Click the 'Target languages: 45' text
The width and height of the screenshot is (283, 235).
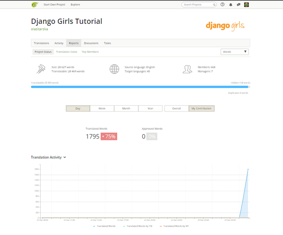137,71
